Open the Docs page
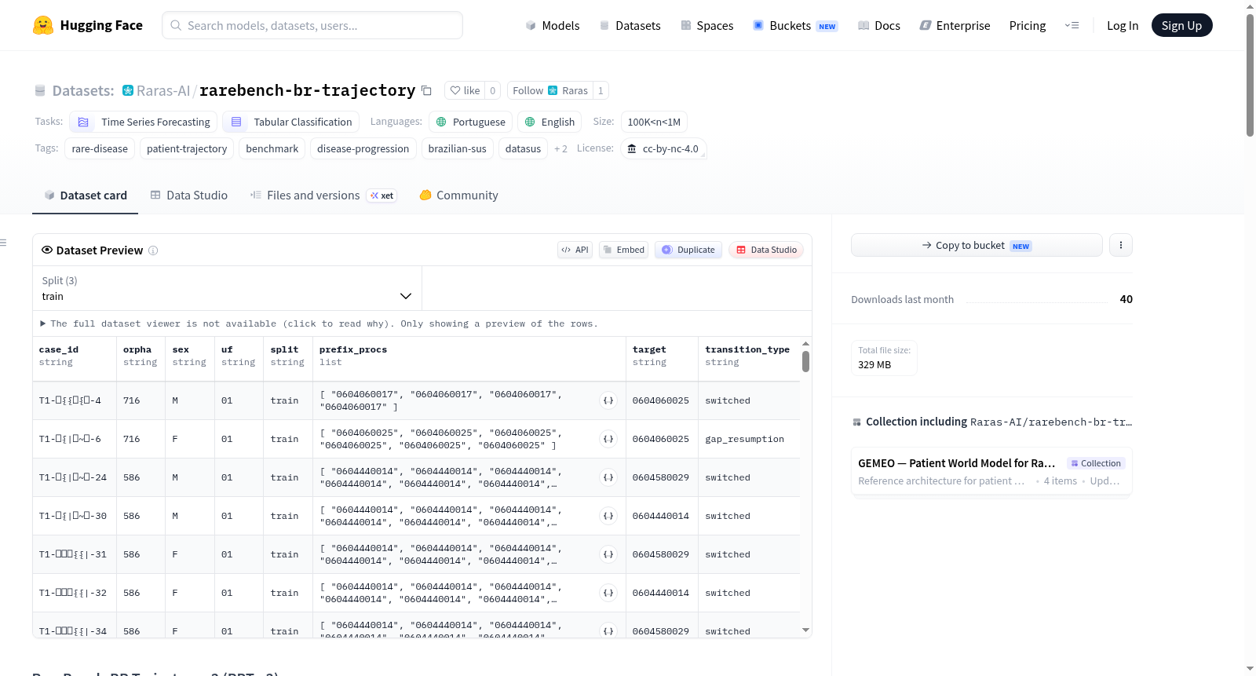 [x=878, y=25]
